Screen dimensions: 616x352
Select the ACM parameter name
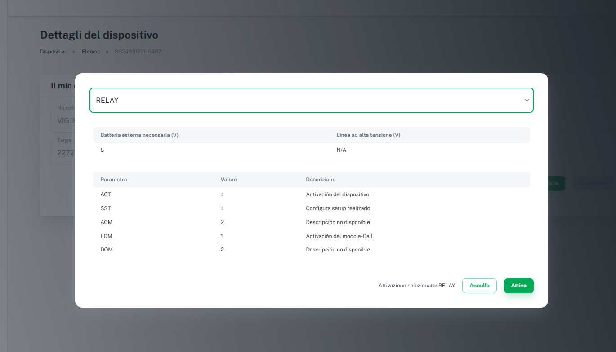pos(107,222)
